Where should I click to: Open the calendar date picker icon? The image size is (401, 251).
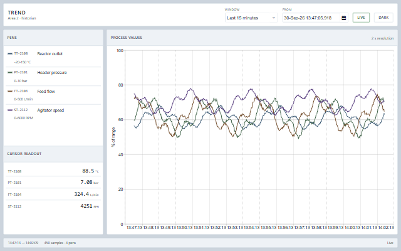pos(344,18)
